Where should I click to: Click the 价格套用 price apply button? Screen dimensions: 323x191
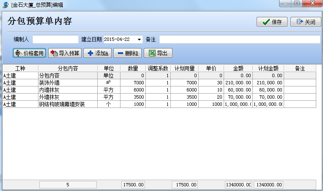[x=30, y=53]
